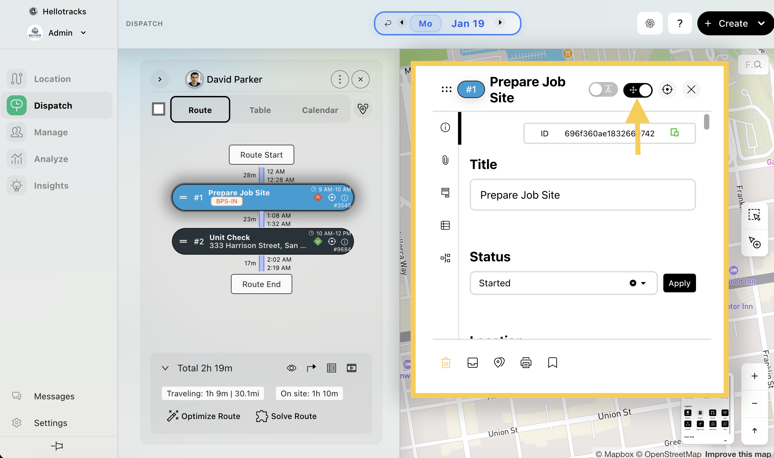Viewport: 774px width, 458px height.
Task: Click the route playback film icon
Action: [x=351, y=368]
